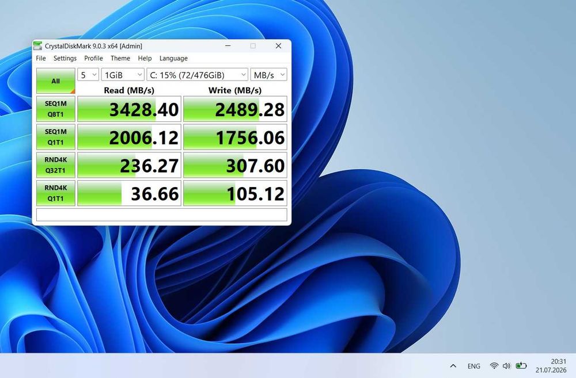576x378 pixels.
Task: Start all benchmarks with the All button
Action: coord(56,81)
